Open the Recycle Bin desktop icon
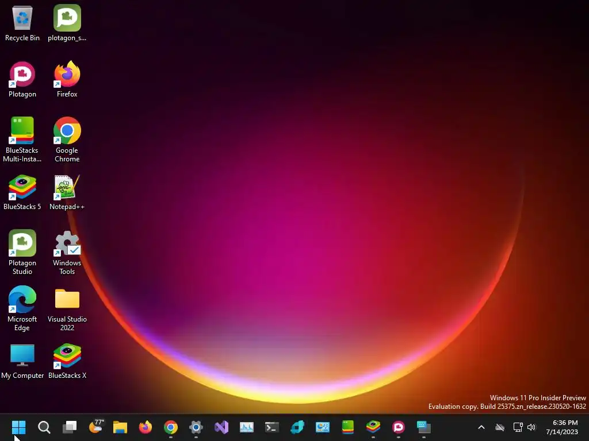The image size is (589, 441). pyautogui.click(x=22, y=22)
